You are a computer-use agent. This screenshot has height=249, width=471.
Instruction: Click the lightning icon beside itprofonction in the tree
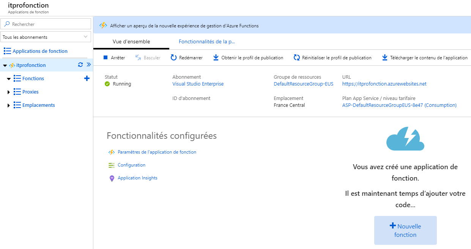tap(12, 65)
